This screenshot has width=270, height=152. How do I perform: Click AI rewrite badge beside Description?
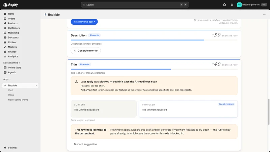[x=94, y=35]
